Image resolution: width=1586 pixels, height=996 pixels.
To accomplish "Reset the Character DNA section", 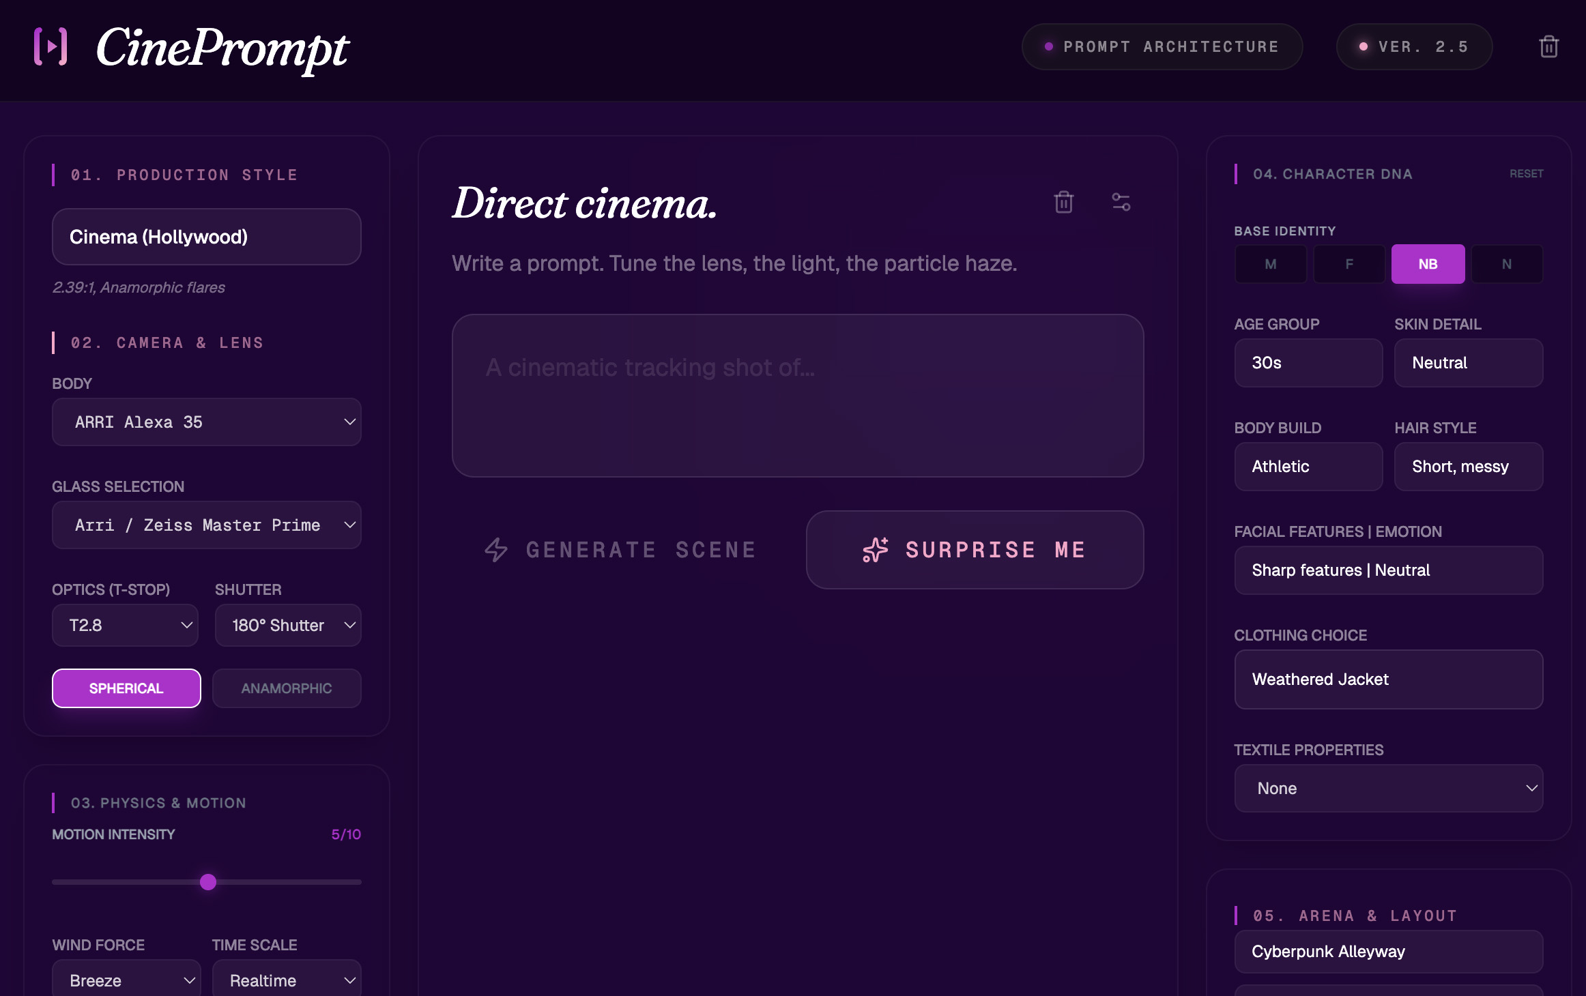I will (x=1526, y=174).
